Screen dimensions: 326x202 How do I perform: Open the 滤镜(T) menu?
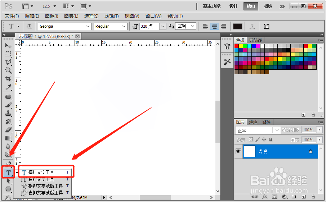point(111,16)
